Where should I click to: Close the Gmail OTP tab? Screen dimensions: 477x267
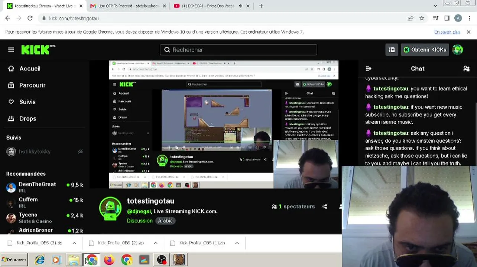[164, 6]
